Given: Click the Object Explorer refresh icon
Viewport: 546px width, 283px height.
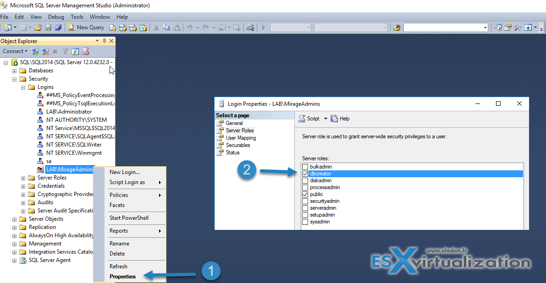Looking at the screenshot, I should coord(75,51).
